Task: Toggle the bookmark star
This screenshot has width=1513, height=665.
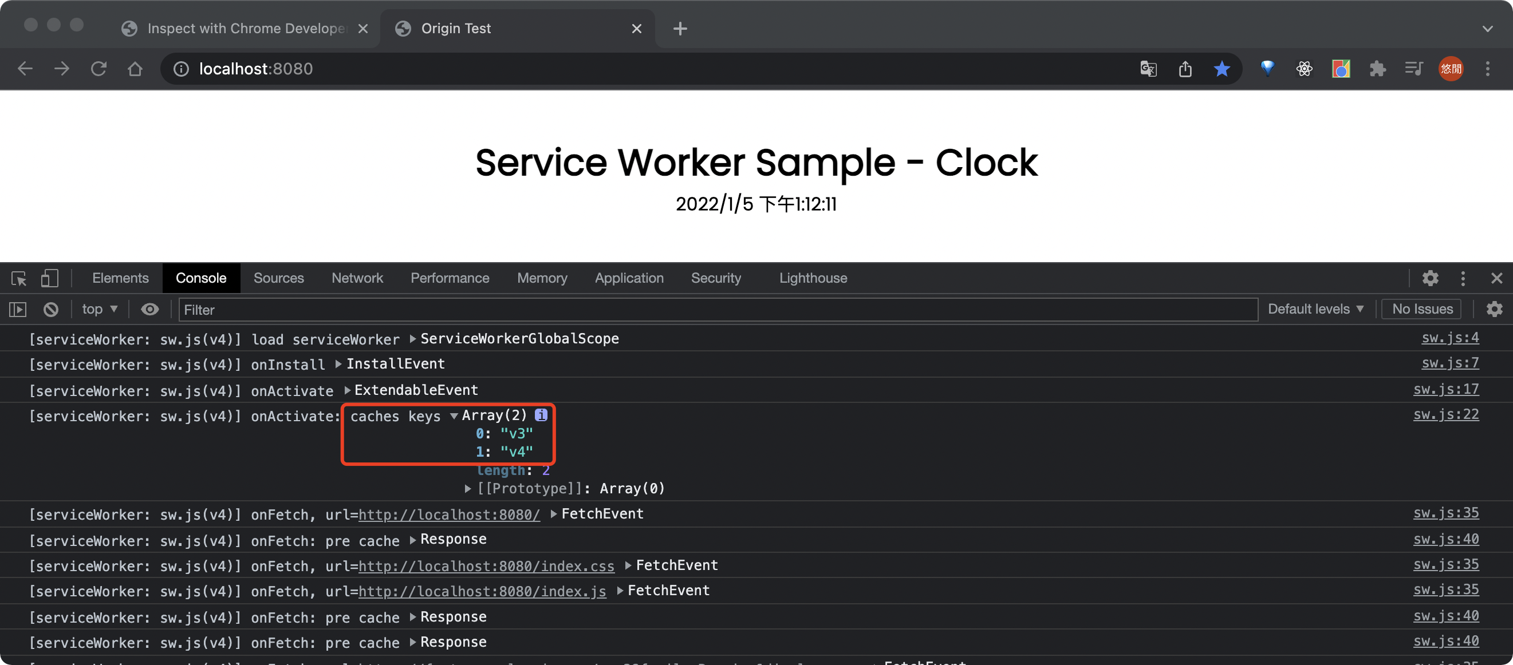Action: point(1222,69)
